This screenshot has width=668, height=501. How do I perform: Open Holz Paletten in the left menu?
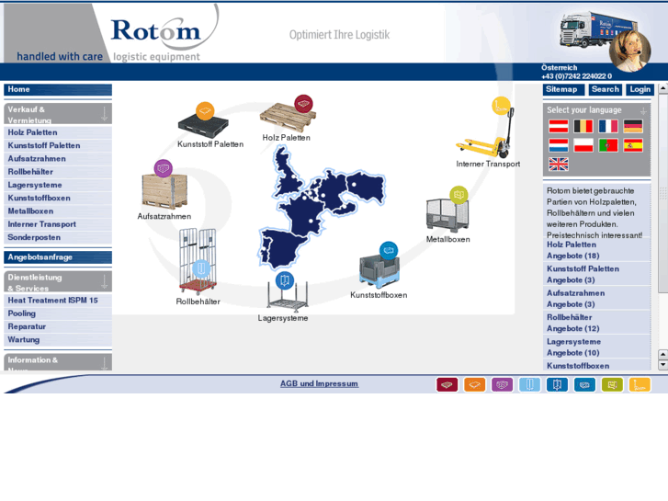click(x=58, y=132)
